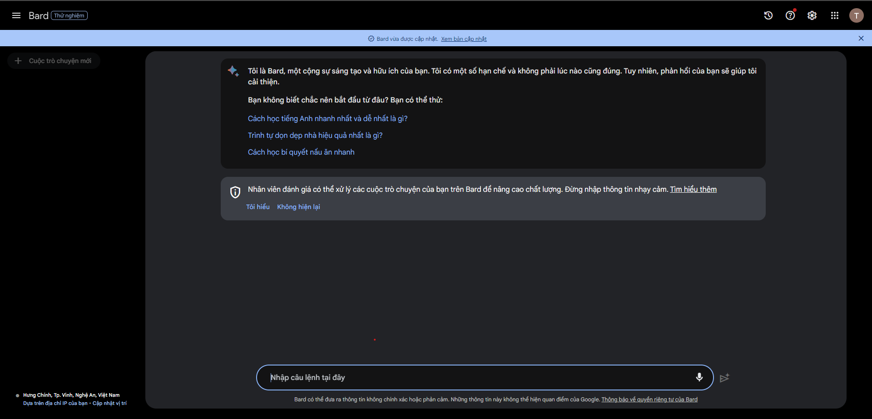872x419 pixels.
Task: Click Cập nhật vị trí link
Action: pos(109,403)
